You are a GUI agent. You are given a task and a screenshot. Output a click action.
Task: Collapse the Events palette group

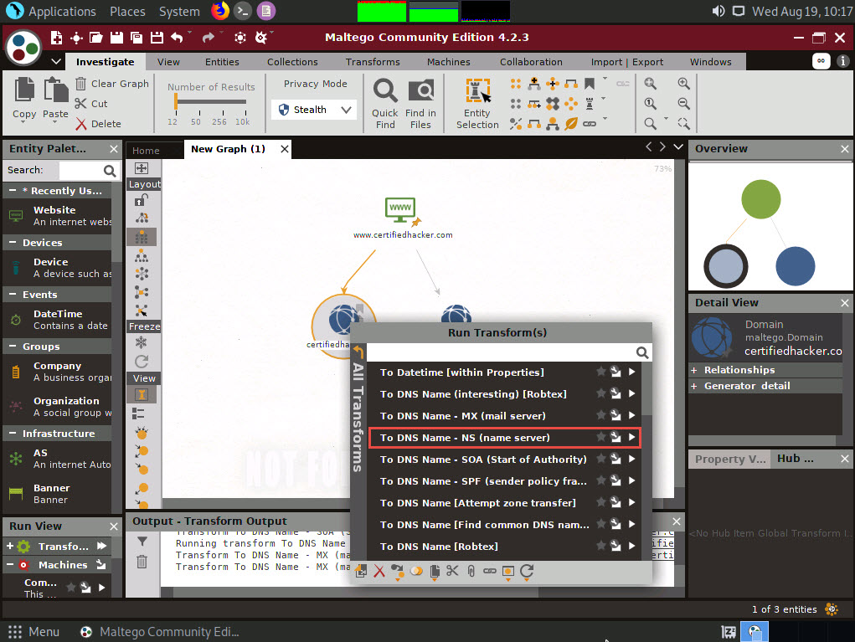pos(13,294)
